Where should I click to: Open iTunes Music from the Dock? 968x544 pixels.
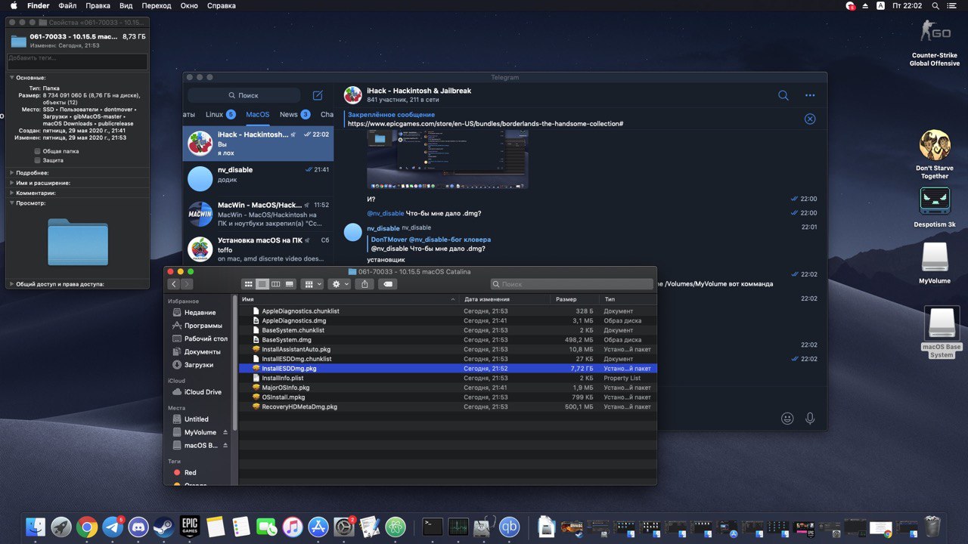(292, 527)
